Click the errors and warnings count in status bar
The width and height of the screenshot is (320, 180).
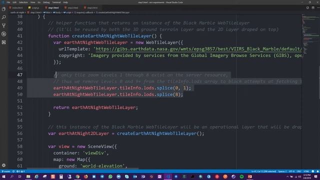click(20, 171)
